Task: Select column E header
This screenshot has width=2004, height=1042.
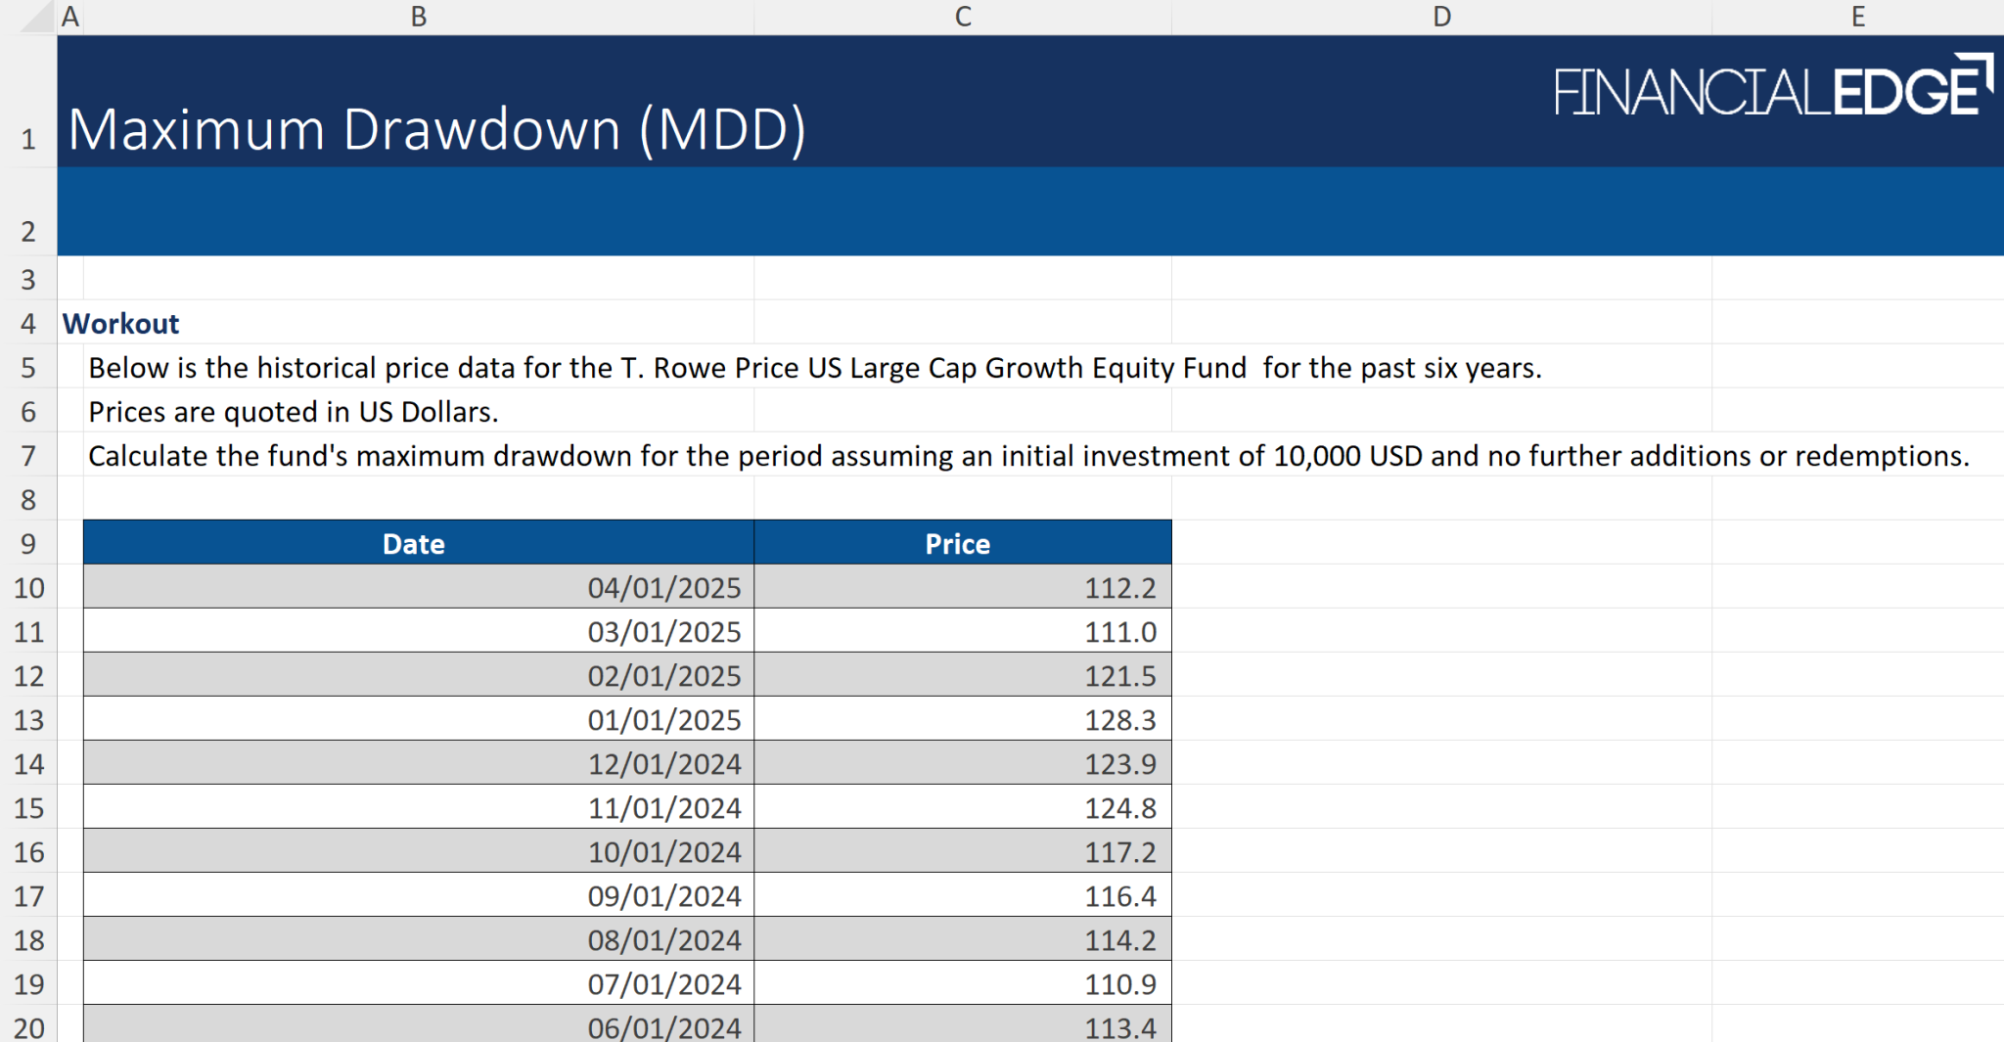Action: [x=1856, y=16]
